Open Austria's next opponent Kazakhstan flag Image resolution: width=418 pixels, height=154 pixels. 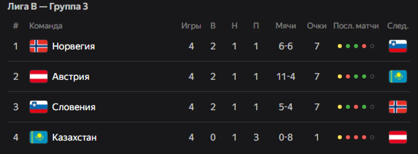click(398, 76)
